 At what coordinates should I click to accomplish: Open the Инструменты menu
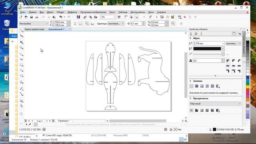point(138,12)
